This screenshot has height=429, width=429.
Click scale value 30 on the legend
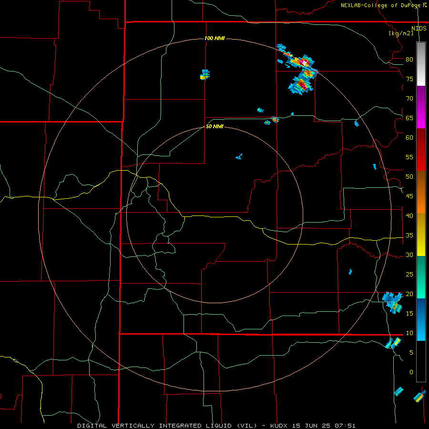tap(409, 255)
